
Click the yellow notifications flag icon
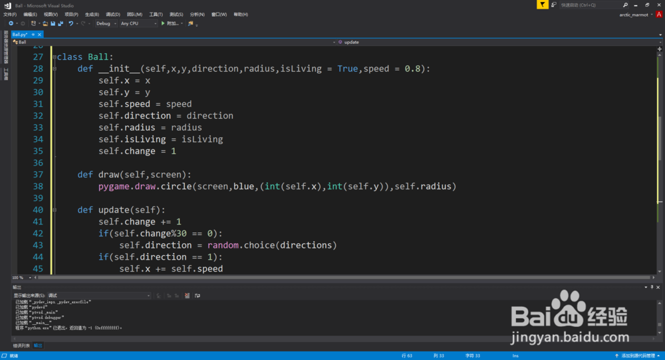point(543,5)
